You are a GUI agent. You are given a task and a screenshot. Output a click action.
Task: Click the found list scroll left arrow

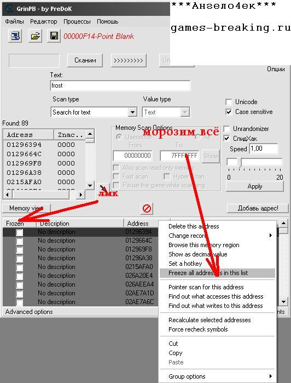point(7,195)
